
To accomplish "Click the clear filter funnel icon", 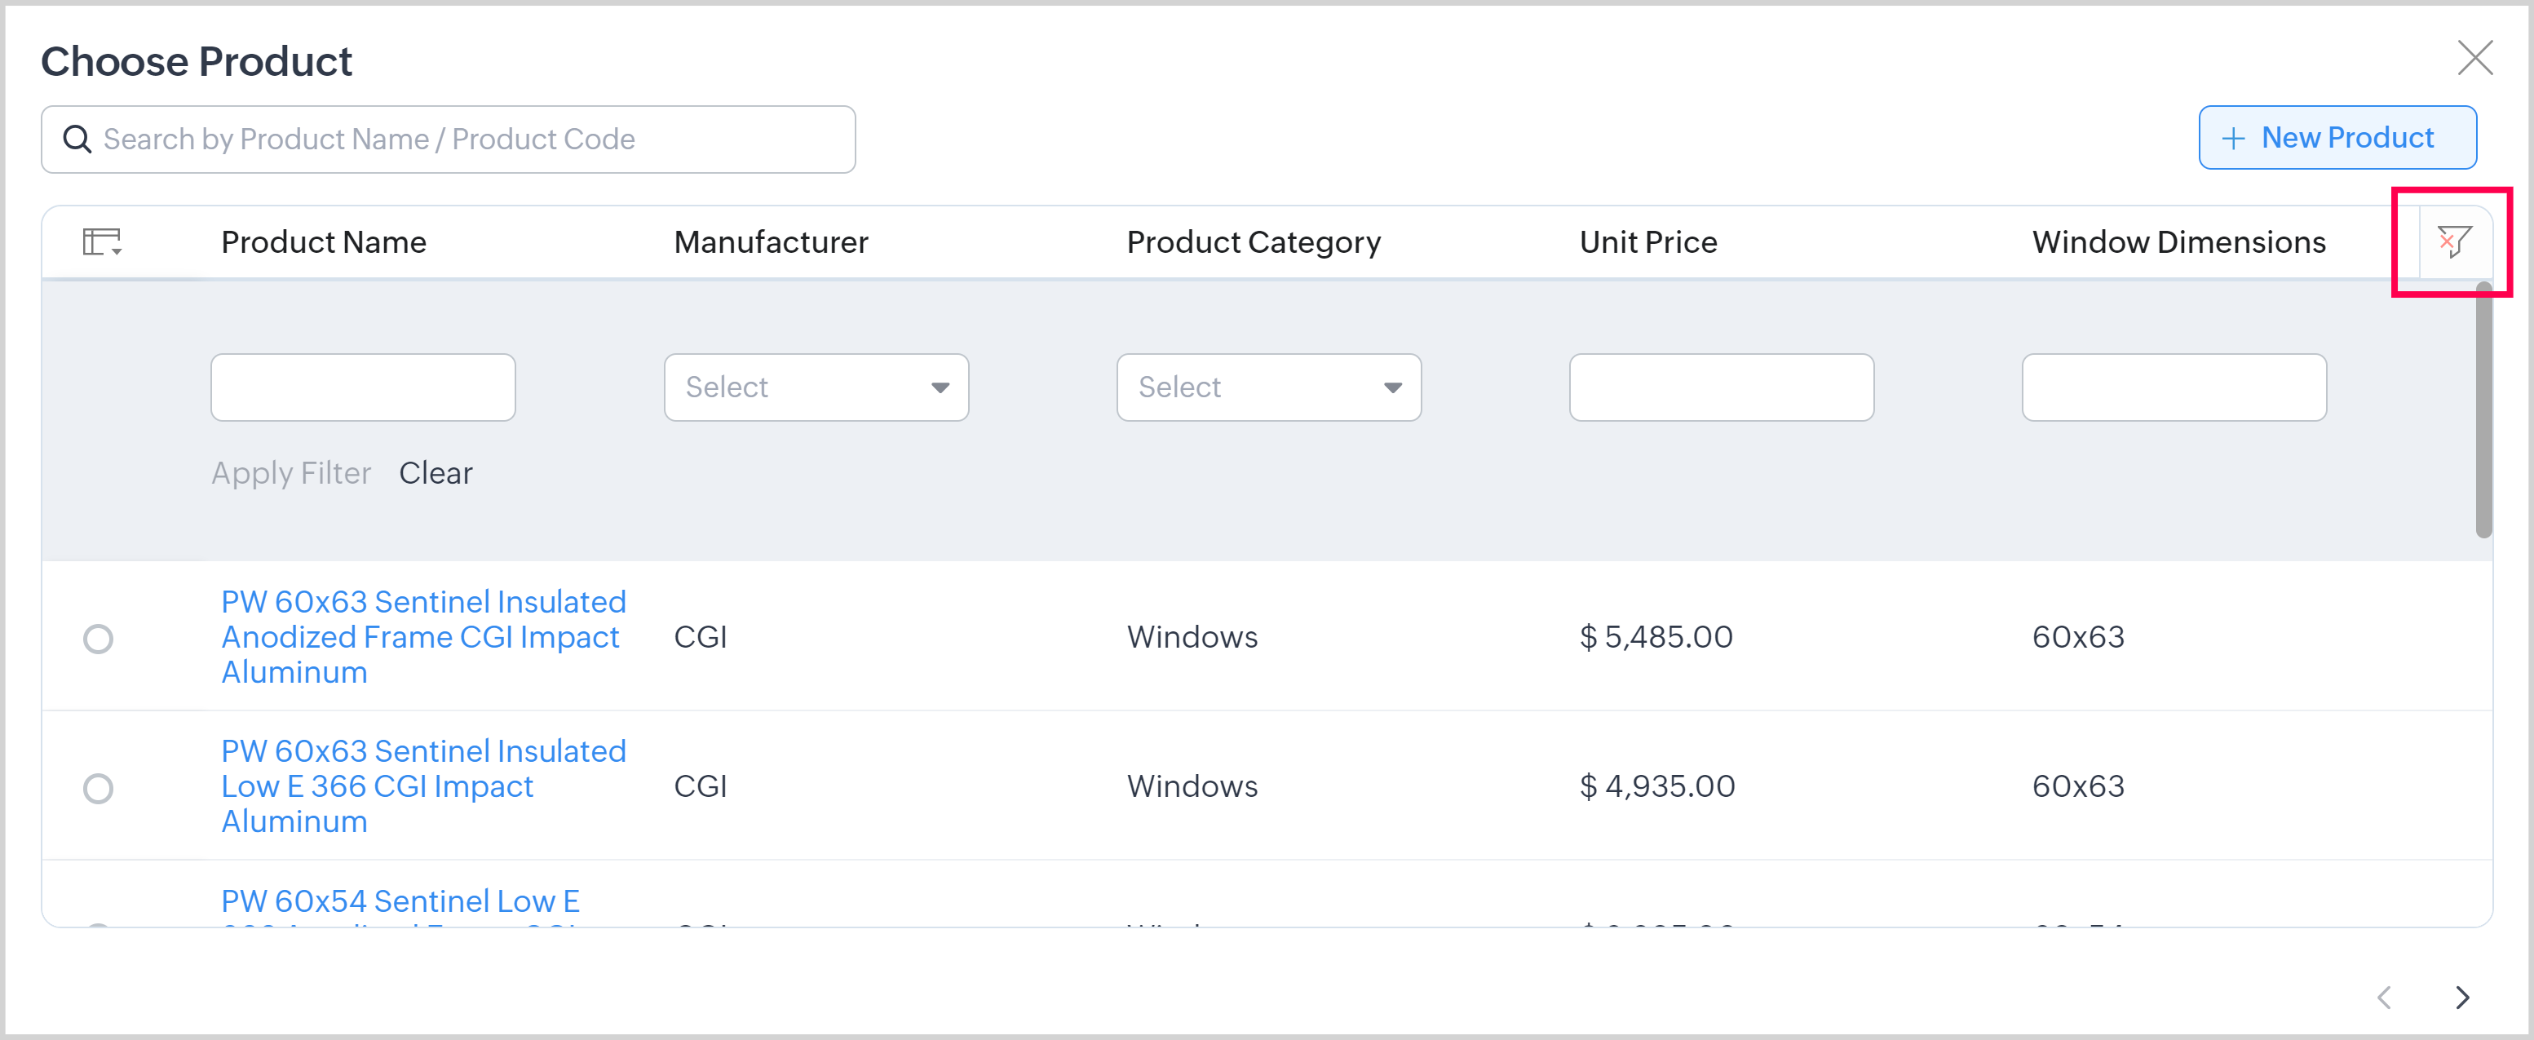I will pos(2453,241).
